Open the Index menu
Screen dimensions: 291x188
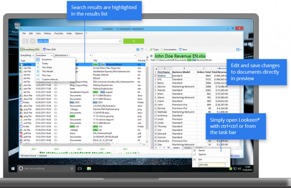(x=69, y=33)
